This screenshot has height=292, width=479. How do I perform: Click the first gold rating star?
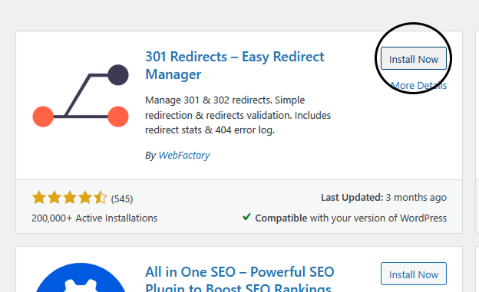[39, 198]
